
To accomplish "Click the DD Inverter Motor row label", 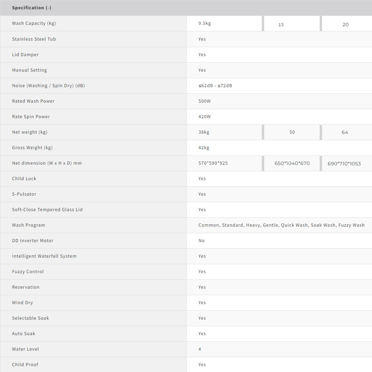I will [33, 241].
